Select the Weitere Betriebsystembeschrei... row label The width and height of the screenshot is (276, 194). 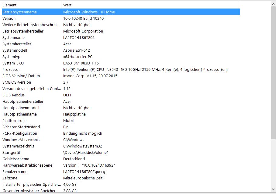(31, 25)
